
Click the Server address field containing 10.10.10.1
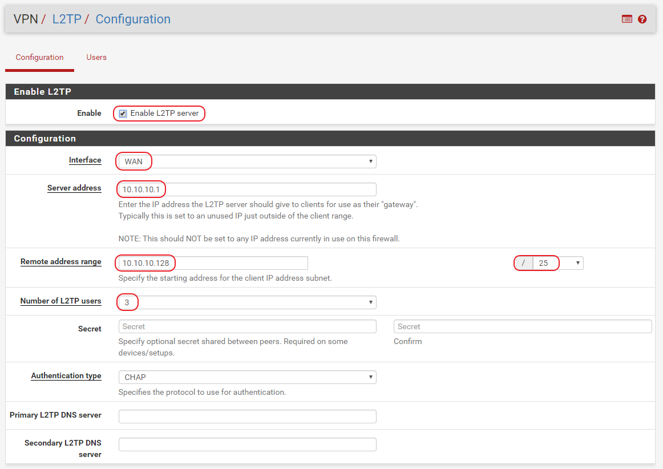(x=248, y=189)
